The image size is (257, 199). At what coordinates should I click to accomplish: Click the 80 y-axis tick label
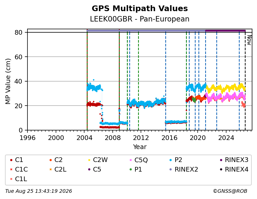18,32
